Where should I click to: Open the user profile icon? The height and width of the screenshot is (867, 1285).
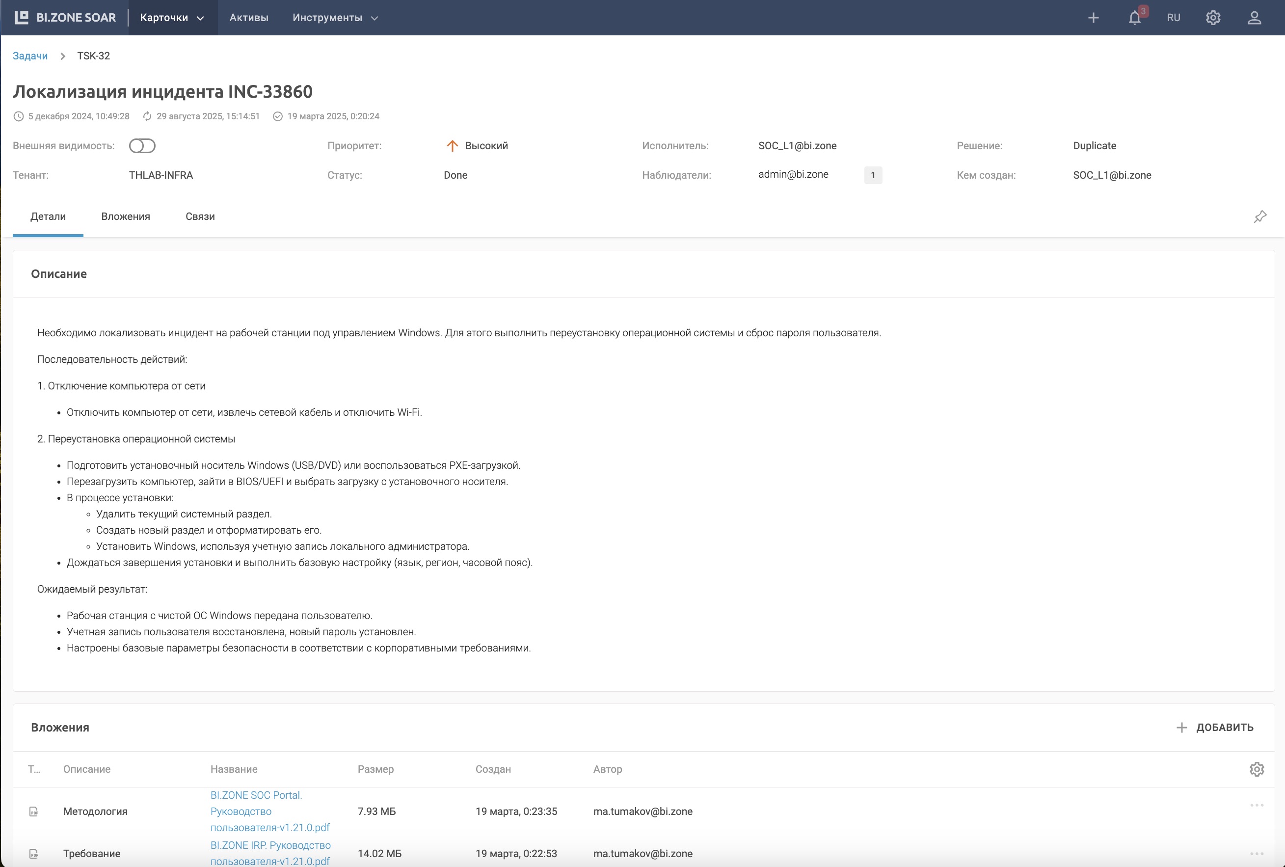[1254, 18]
